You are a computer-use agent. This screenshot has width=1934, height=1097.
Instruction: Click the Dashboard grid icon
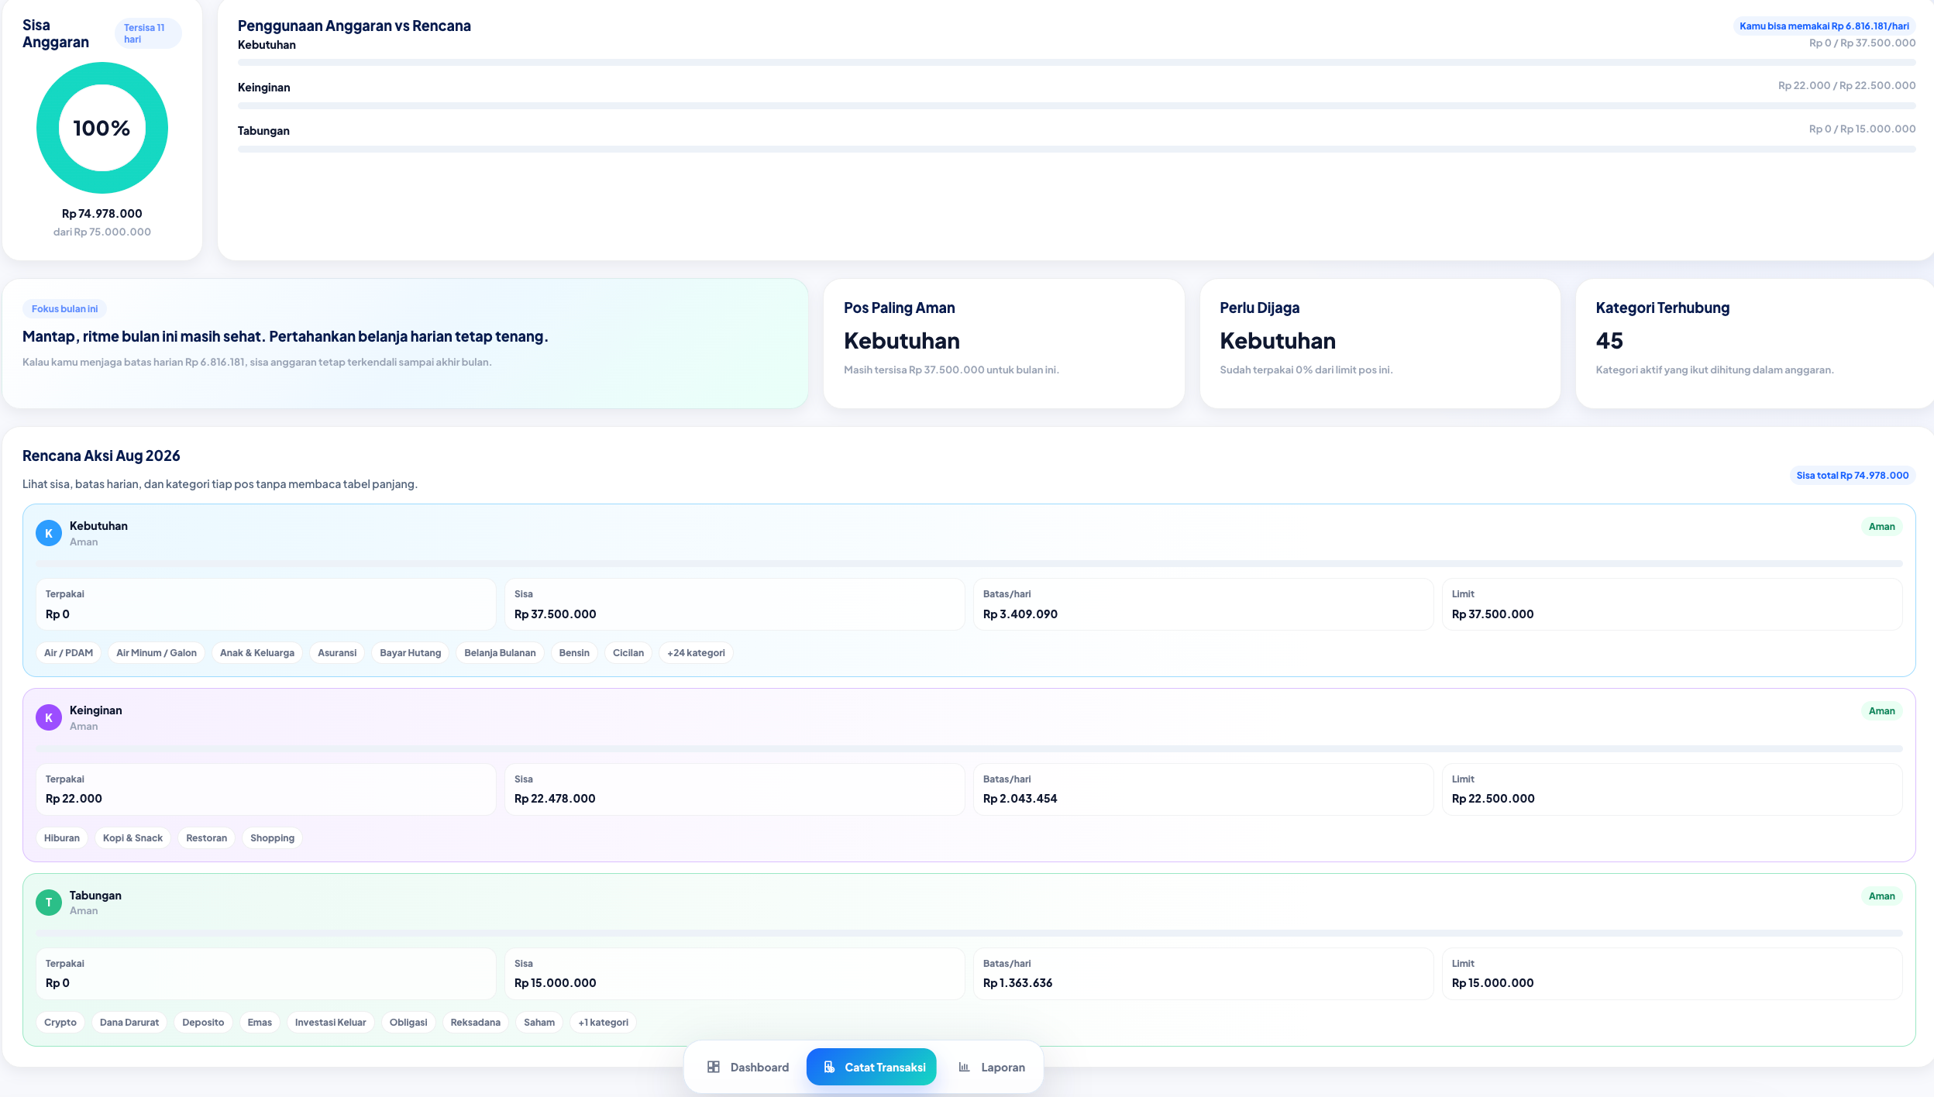713,1067
